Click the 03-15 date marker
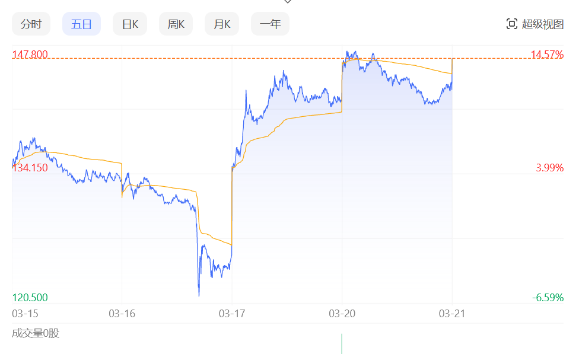The width and height of the screenshot is (579, 354). point(26,313)
